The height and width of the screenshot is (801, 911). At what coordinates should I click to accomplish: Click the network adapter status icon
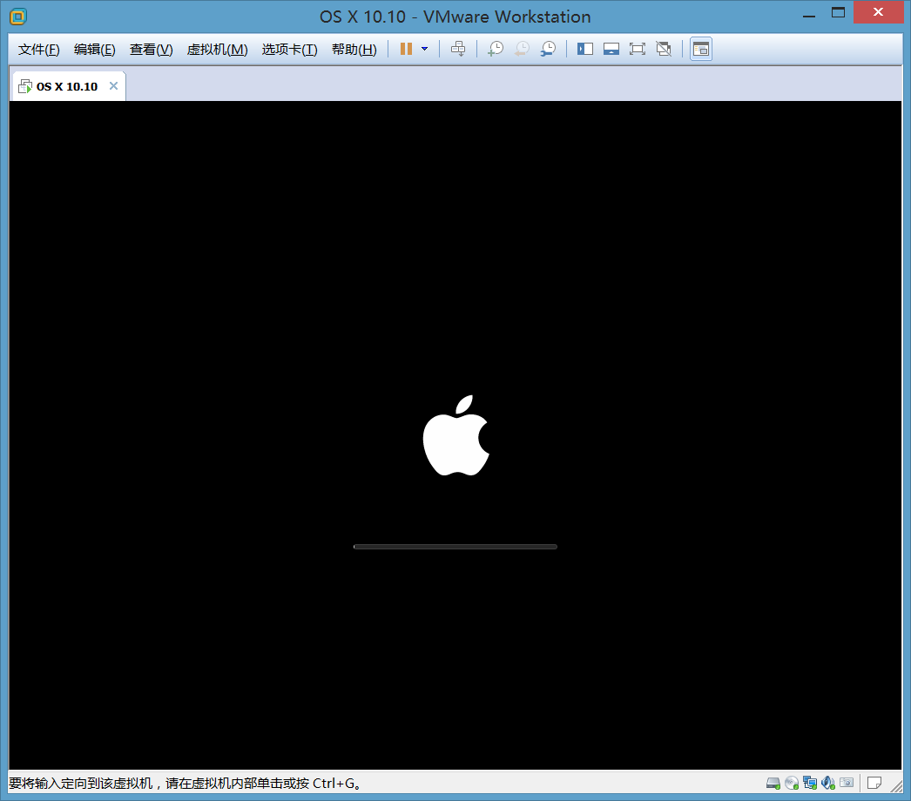click(810, 783)
